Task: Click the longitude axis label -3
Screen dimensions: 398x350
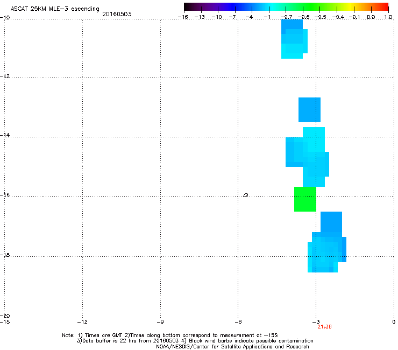Action: 316,322
